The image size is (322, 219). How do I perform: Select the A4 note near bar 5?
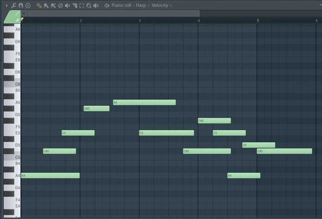click(244, 176)
